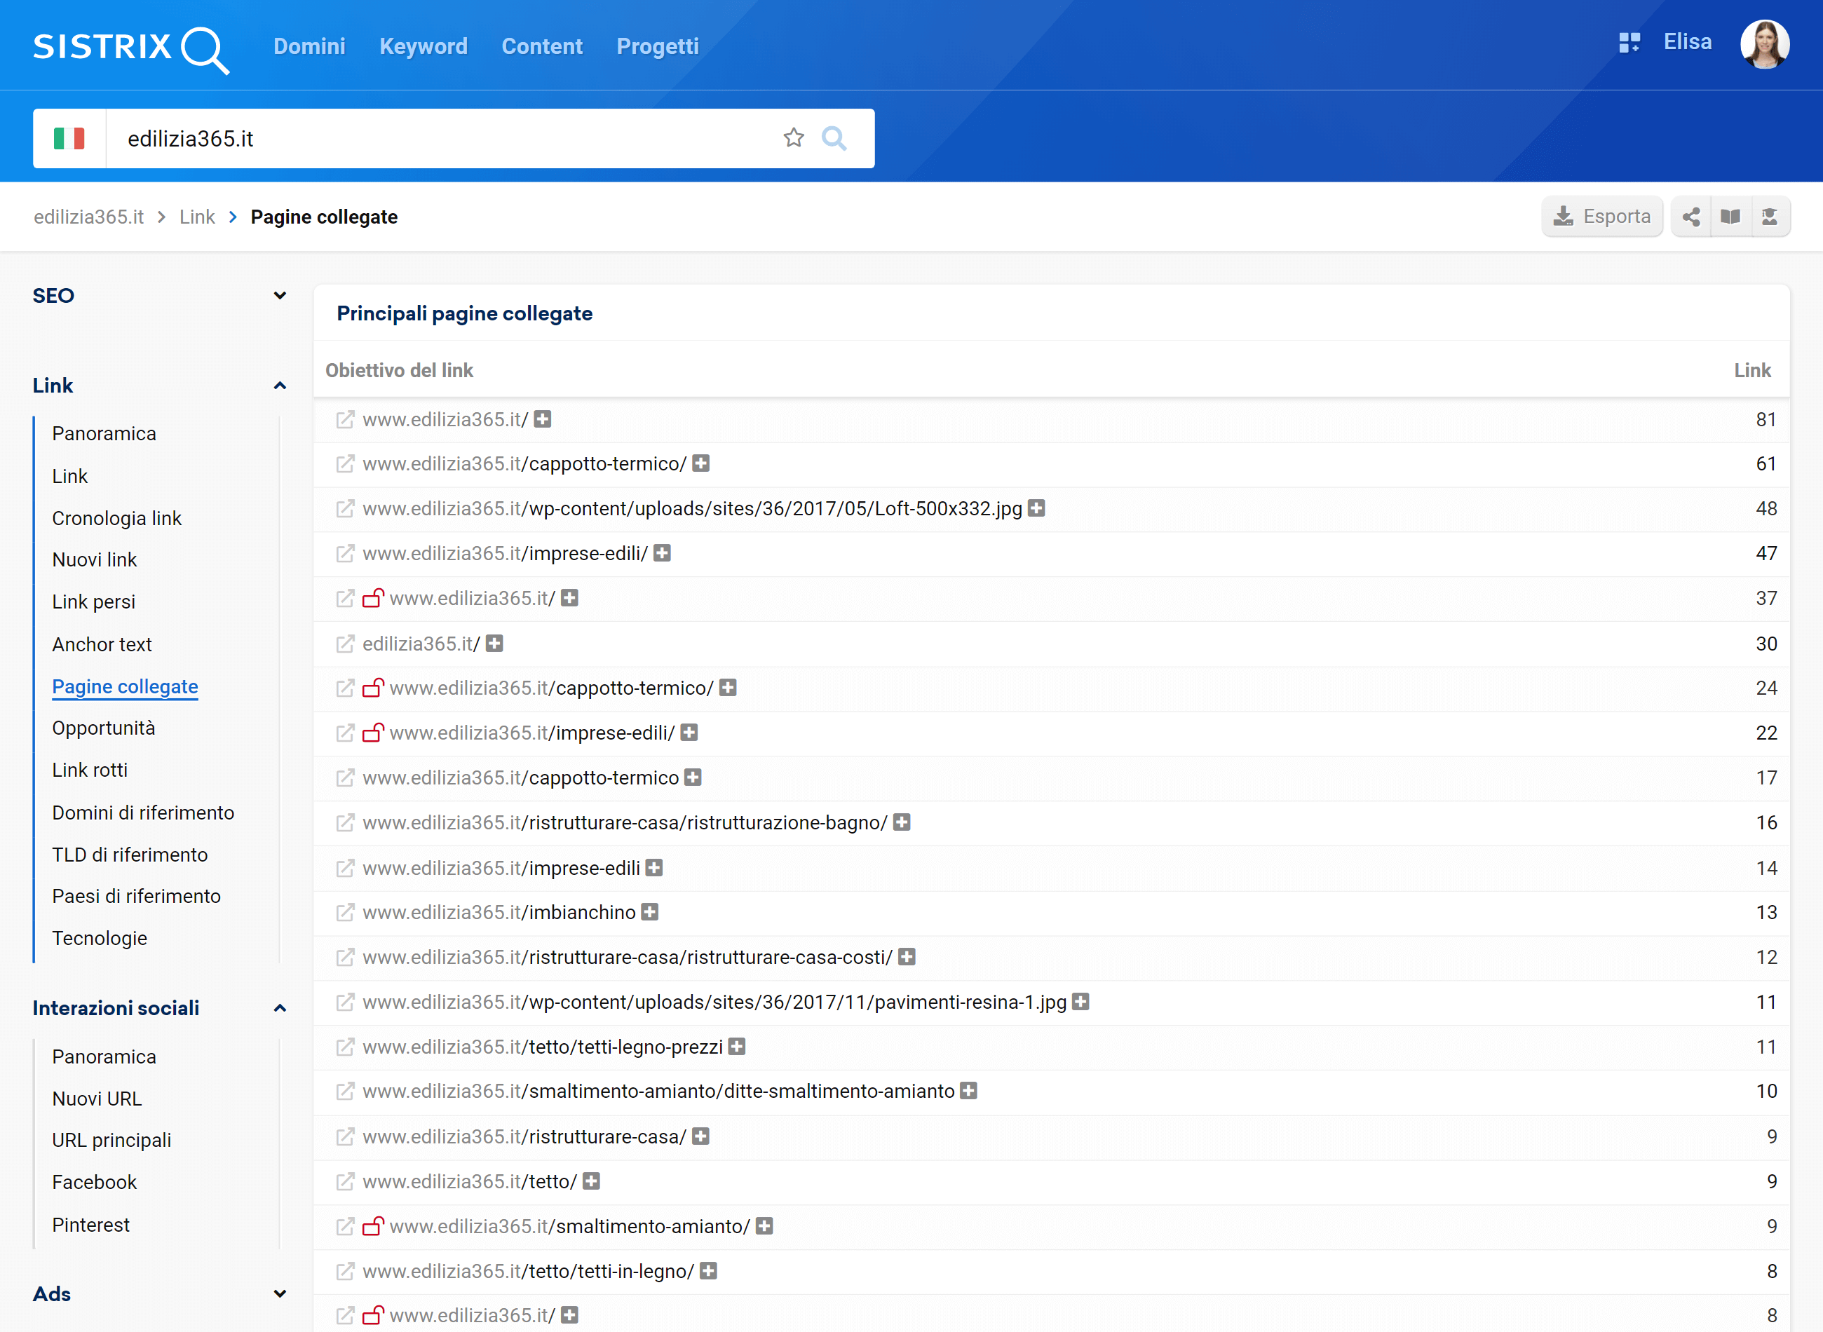Expand plus icon on www.edilizia365.it/ with 81 links
This screenshot has width=1823, height=1332.
pos(543,419)
